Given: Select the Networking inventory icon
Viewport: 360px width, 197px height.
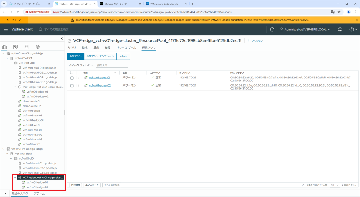Looking at the screenshot, I should click(37, 47).
